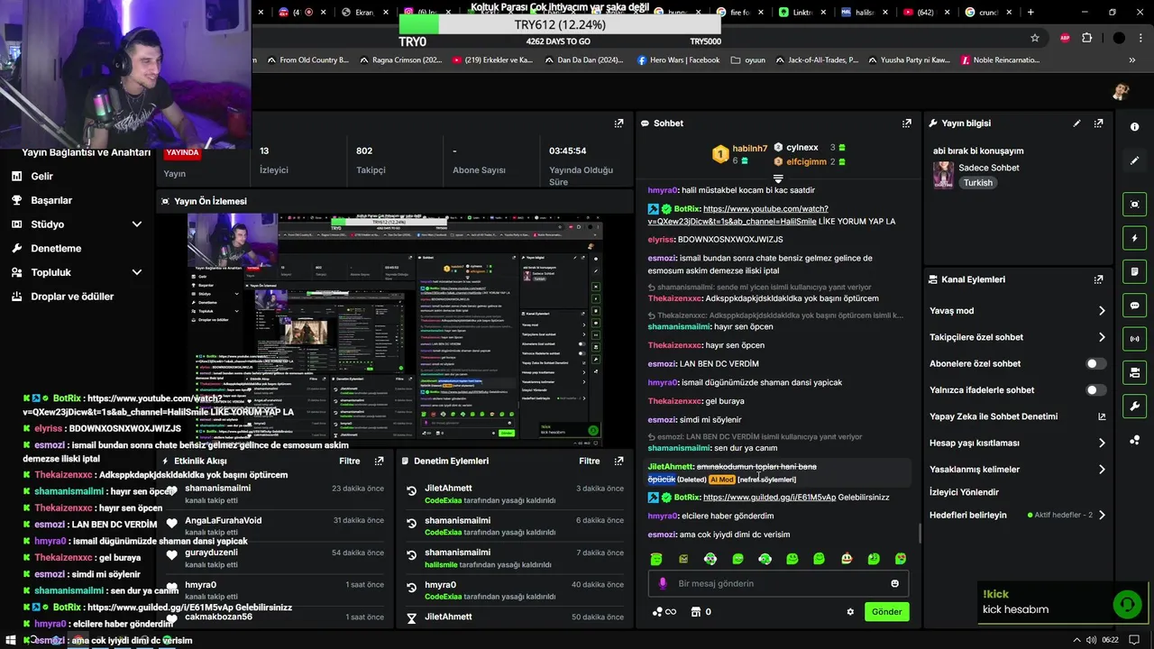Bookmark this page with the star icon
Viewport: 1154px width, 649px height.
click(x=1035, y=38)
